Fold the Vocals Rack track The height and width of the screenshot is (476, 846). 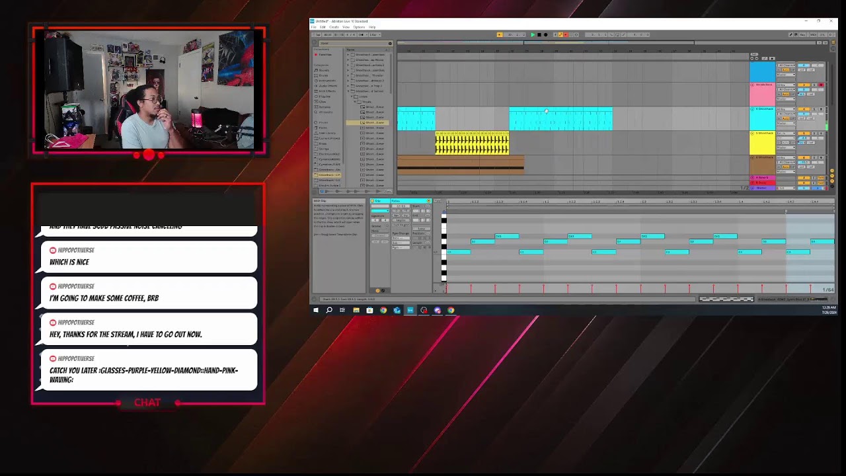click(x=752, y=85)
